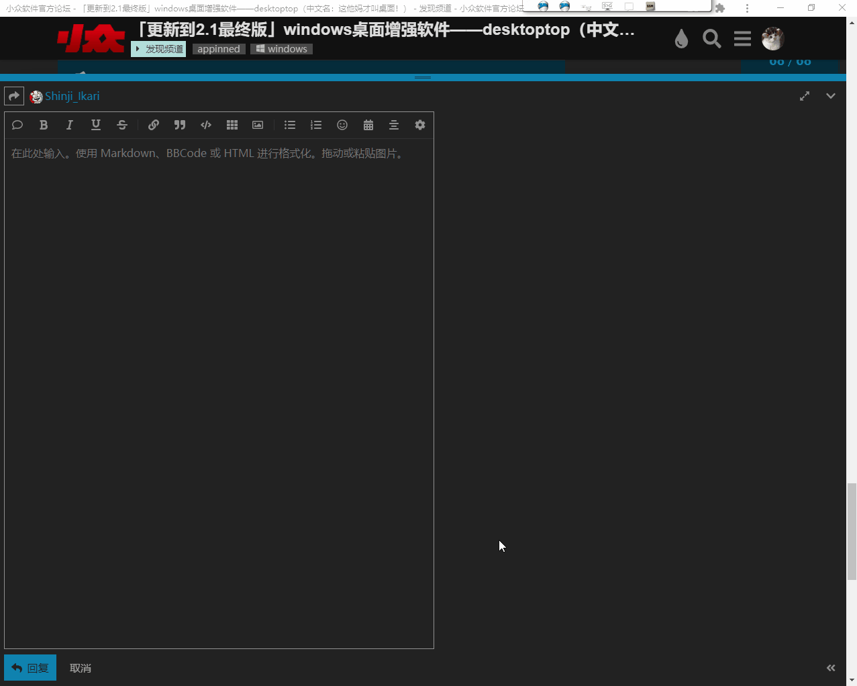Toggle the preview pane with double arrows
This screenshot has width=857, height=686.
[831, 668]
